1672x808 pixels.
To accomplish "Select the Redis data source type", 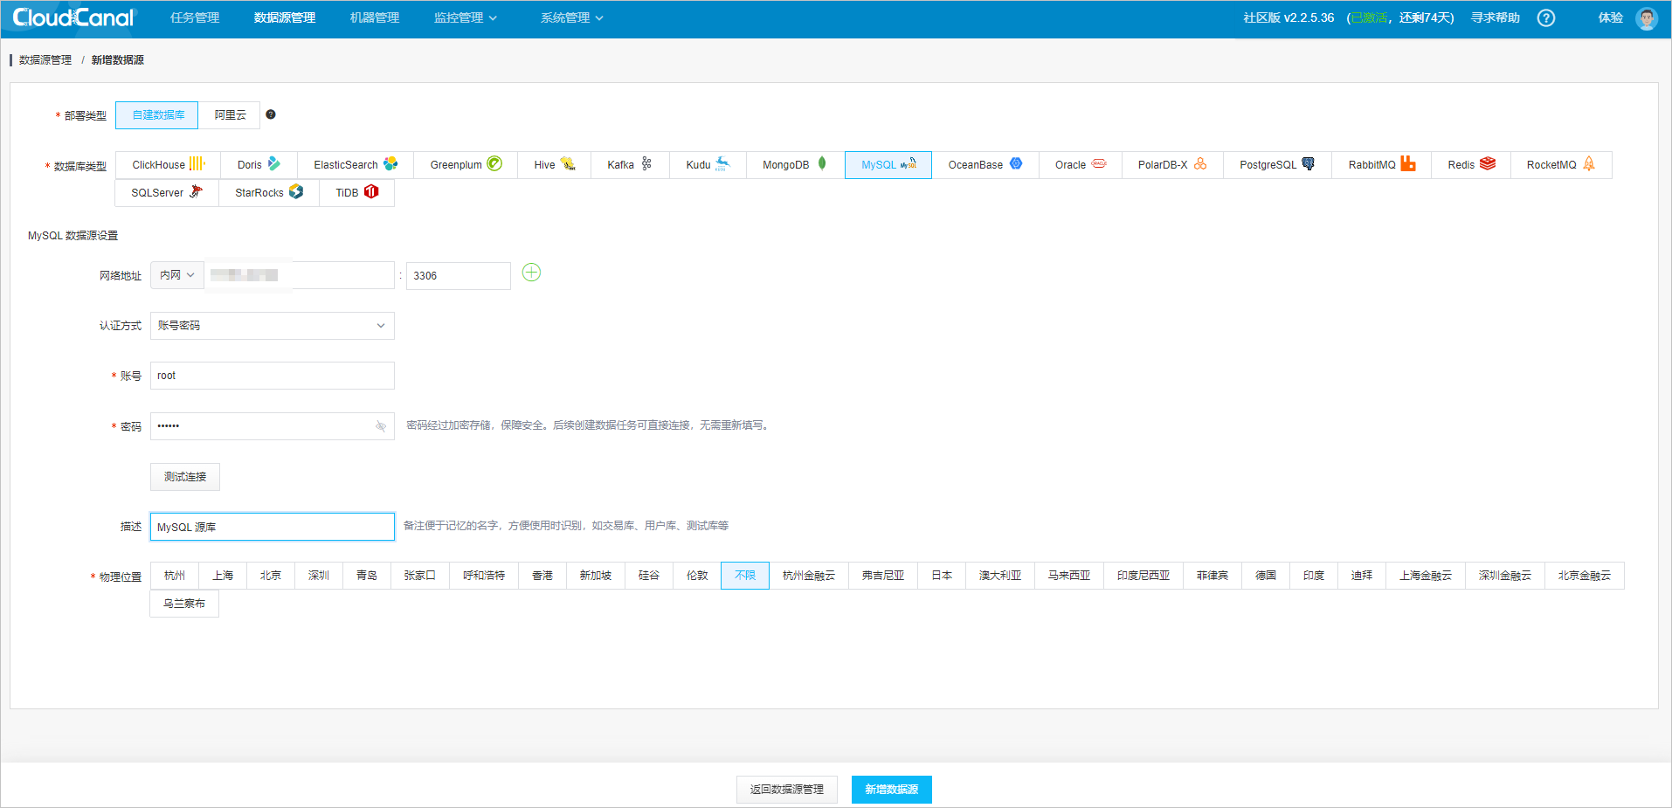I will click(1468, 164).
